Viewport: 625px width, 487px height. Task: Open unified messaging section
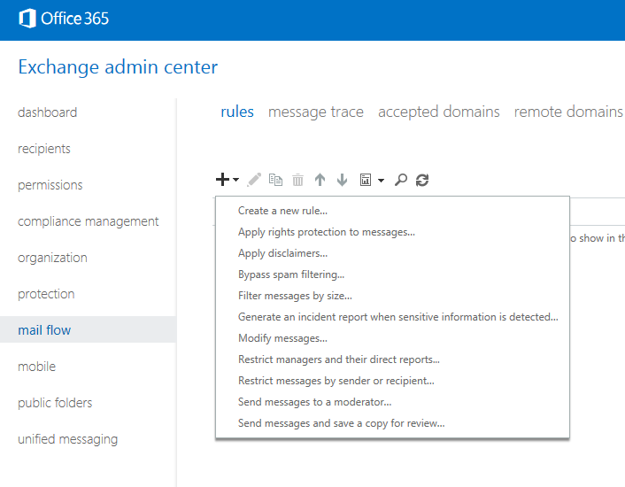point(67,439)
